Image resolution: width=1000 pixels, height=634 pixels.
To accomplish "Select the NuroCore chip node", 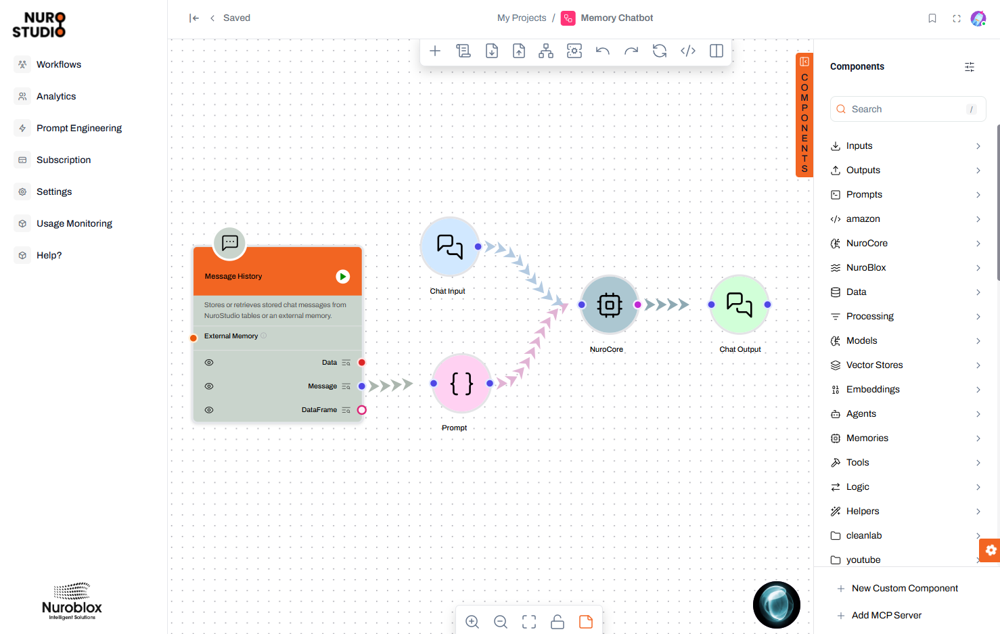I will [x=610, y=305].
